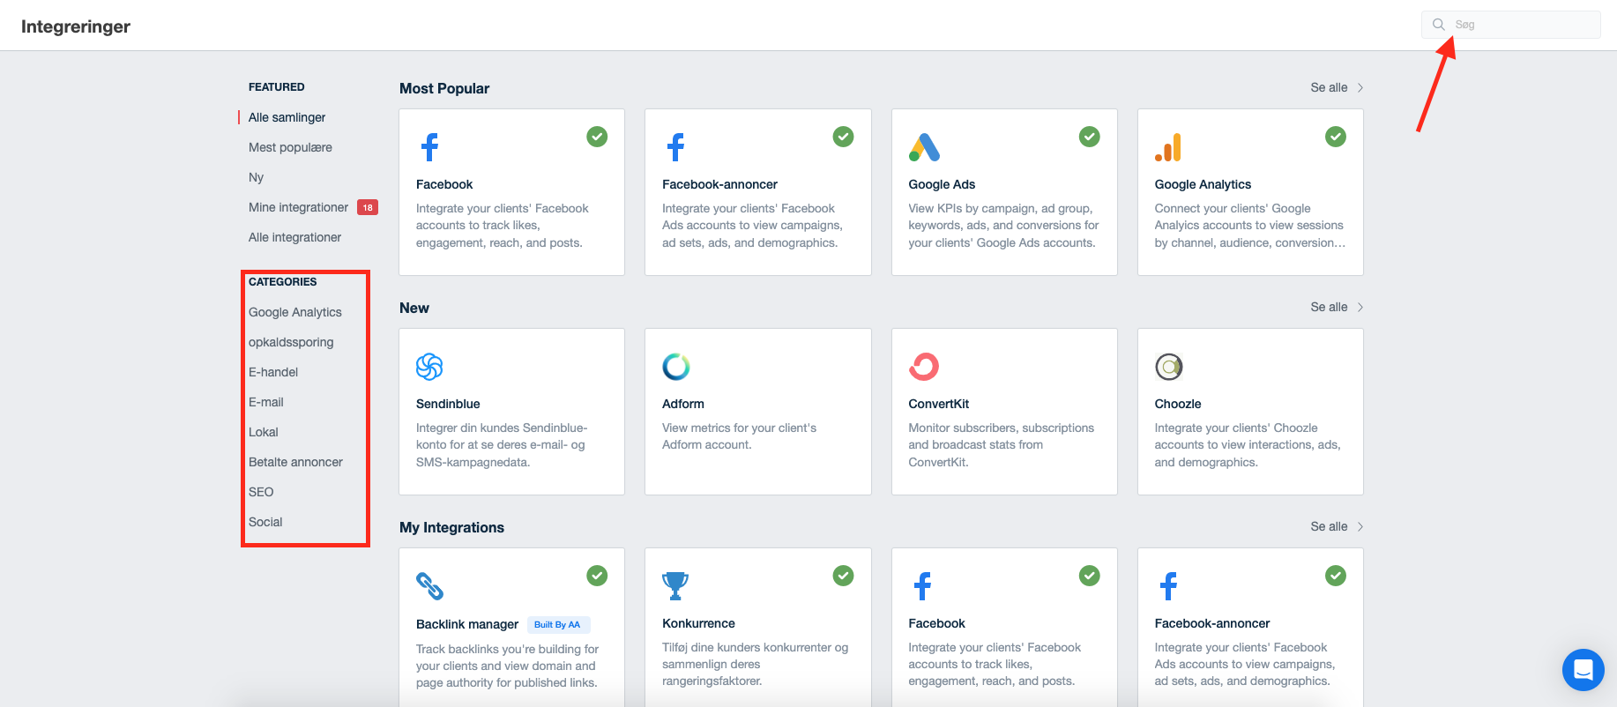Click Se alle link for My Integrations
The image size is (1617, 707).
click(x=1329, y=526)
